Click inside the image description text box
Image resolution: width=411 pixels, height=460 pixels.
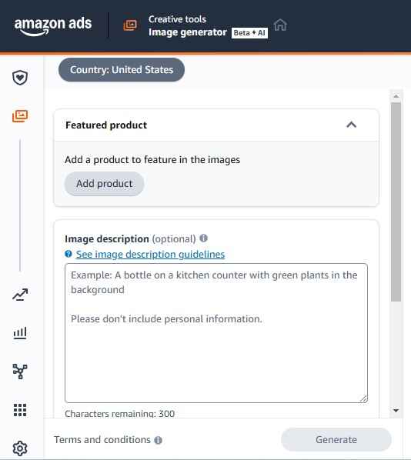[216, 333]
